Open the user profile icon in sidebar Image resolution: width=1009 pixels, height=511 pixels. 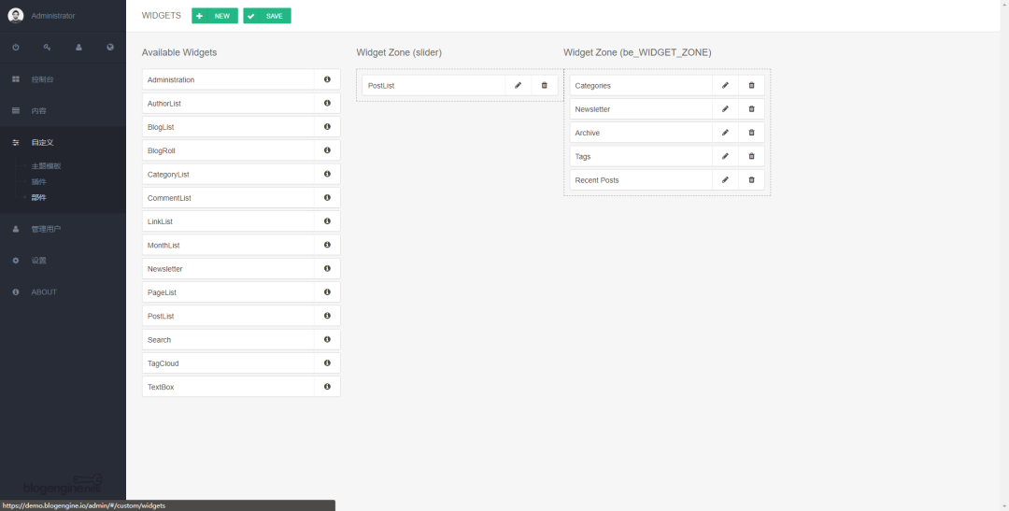coord(78,47)
